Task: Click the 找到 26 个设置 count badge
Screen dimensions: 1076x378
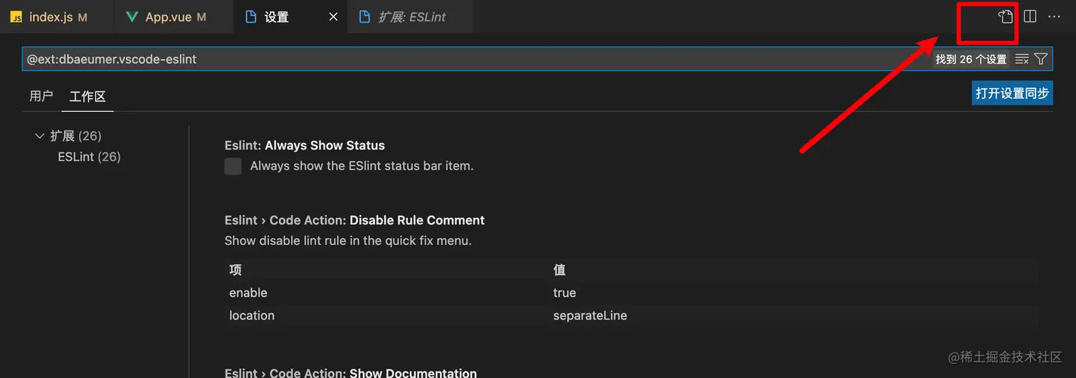Action: (x=971, y=59)
